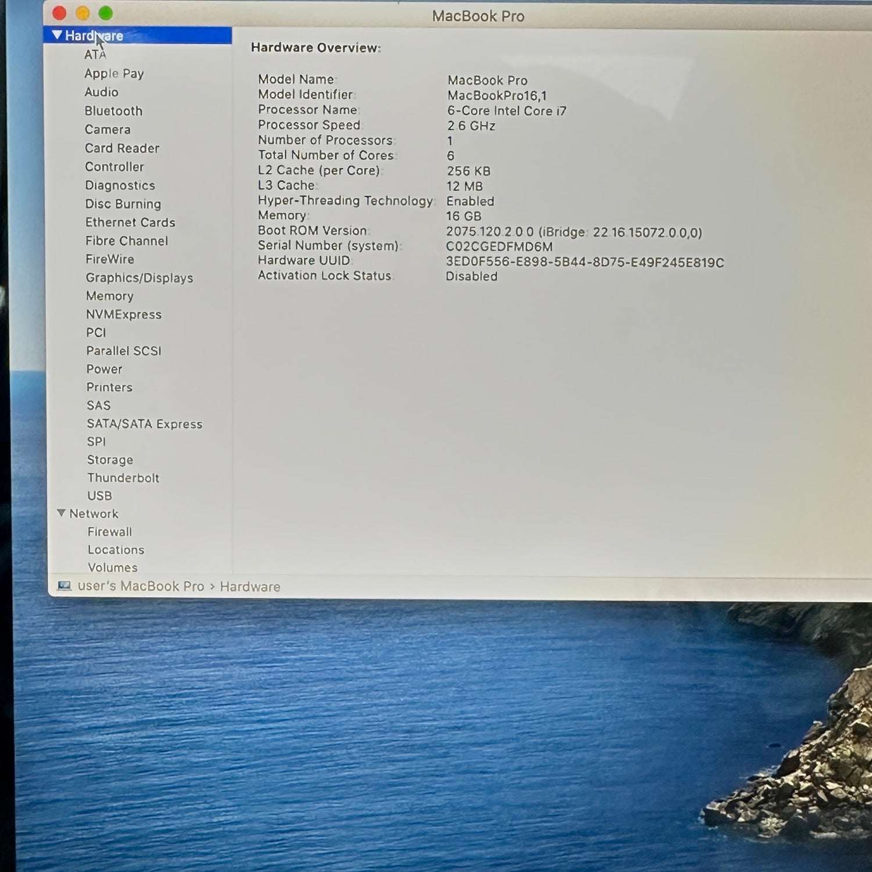This screenshot has width=872, height=872.
Task: Select USB in the sidebar
Action: click(99, 495)
